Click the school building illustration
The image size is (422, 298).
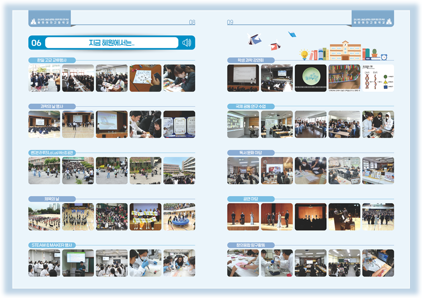tap(345, 51)
